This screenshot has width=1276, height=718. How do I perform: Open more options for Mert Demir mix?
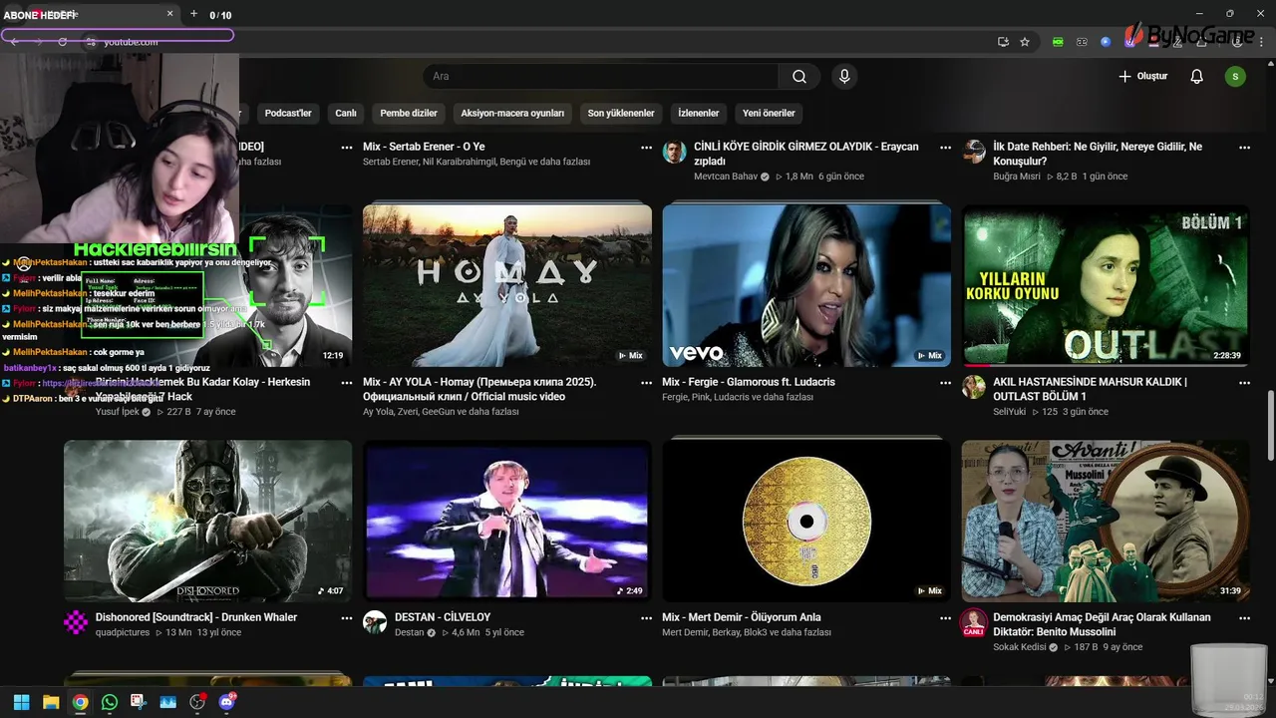coord(945,617)
